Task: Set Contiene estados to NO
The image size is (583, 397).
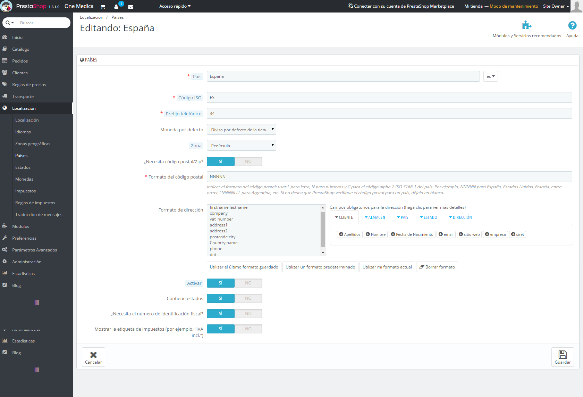Action: tap(248, 298)
